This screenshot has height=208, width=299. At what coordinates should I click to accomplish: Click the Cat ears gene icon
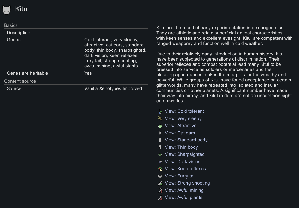[160, 133]
